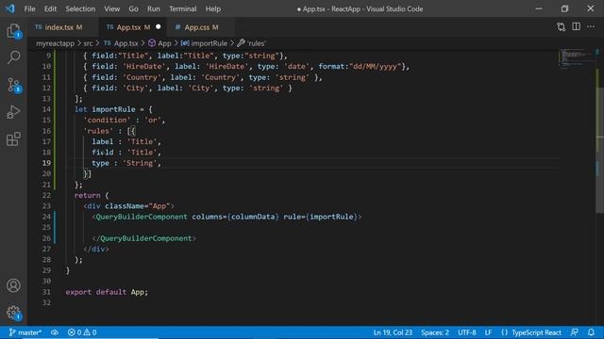Image resolution: width=604 pixels, height=339 pixels.
Task: Close App.tsx via unsaved dot indicator
Action: coord(159,27)
